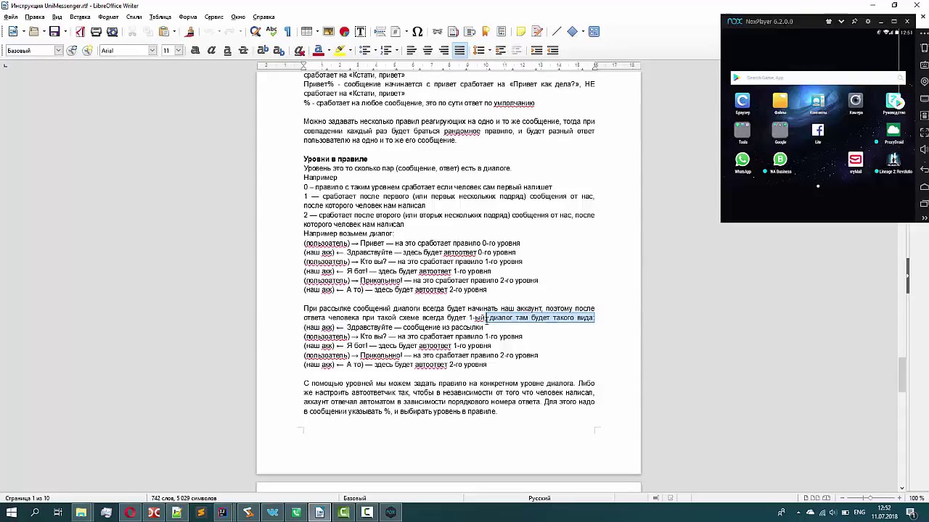The height and width of the screenshot is (522, 929).
Task: Launch the Facebook Lite app
Action: point(818,130)
